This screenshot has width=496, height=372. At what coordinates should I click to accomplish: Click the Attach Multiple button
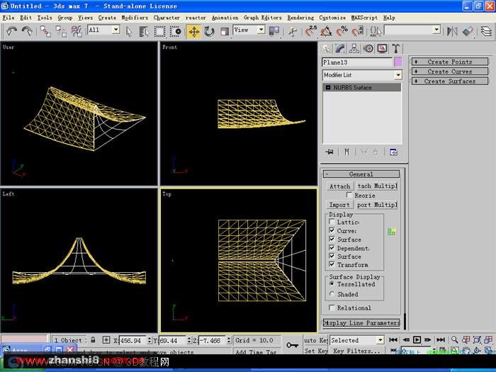(377, 186)
